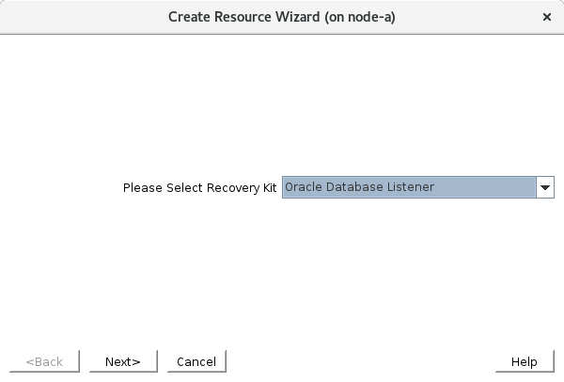The height and width of the screenshot is (382, 564).
Task: Expand the Recovery Kit dropdown arrow
Action: click(545, 187)
